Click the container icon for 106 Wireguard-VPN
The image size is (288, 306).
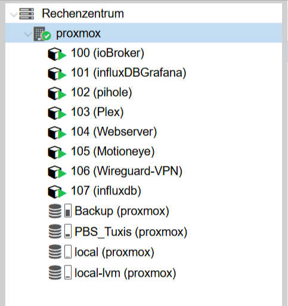point(57,172)
